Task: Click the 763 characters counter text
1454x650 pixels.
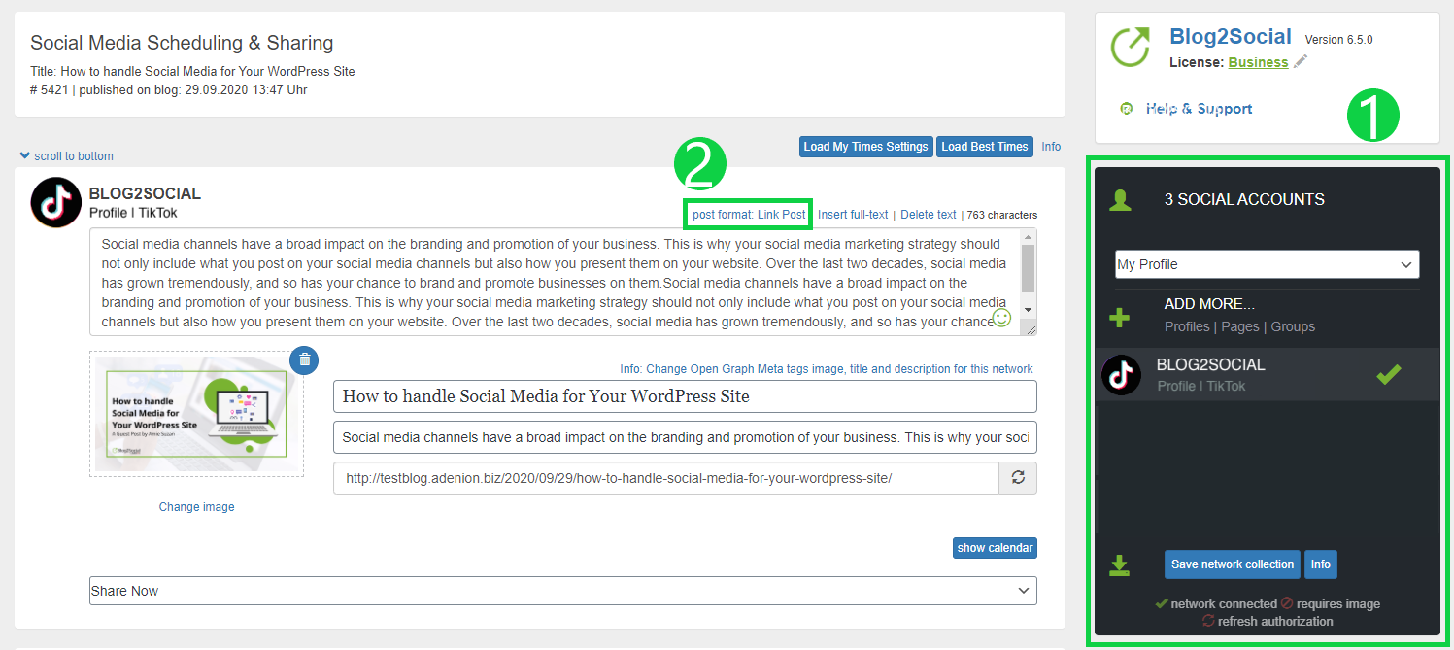Action: click(1002, 215)
